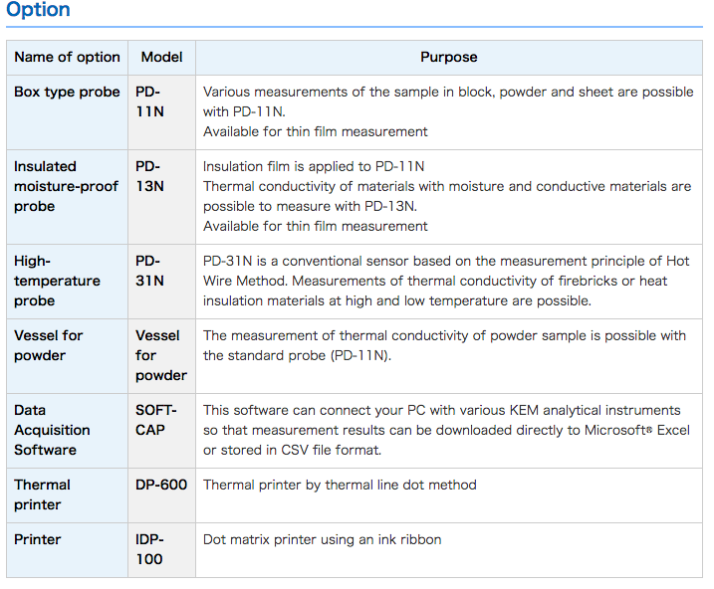Image resolution: width=714 pixels, height=589 pixels.
Task: Click the "Printer" name cell in the last row
Action: coord(38,540)
